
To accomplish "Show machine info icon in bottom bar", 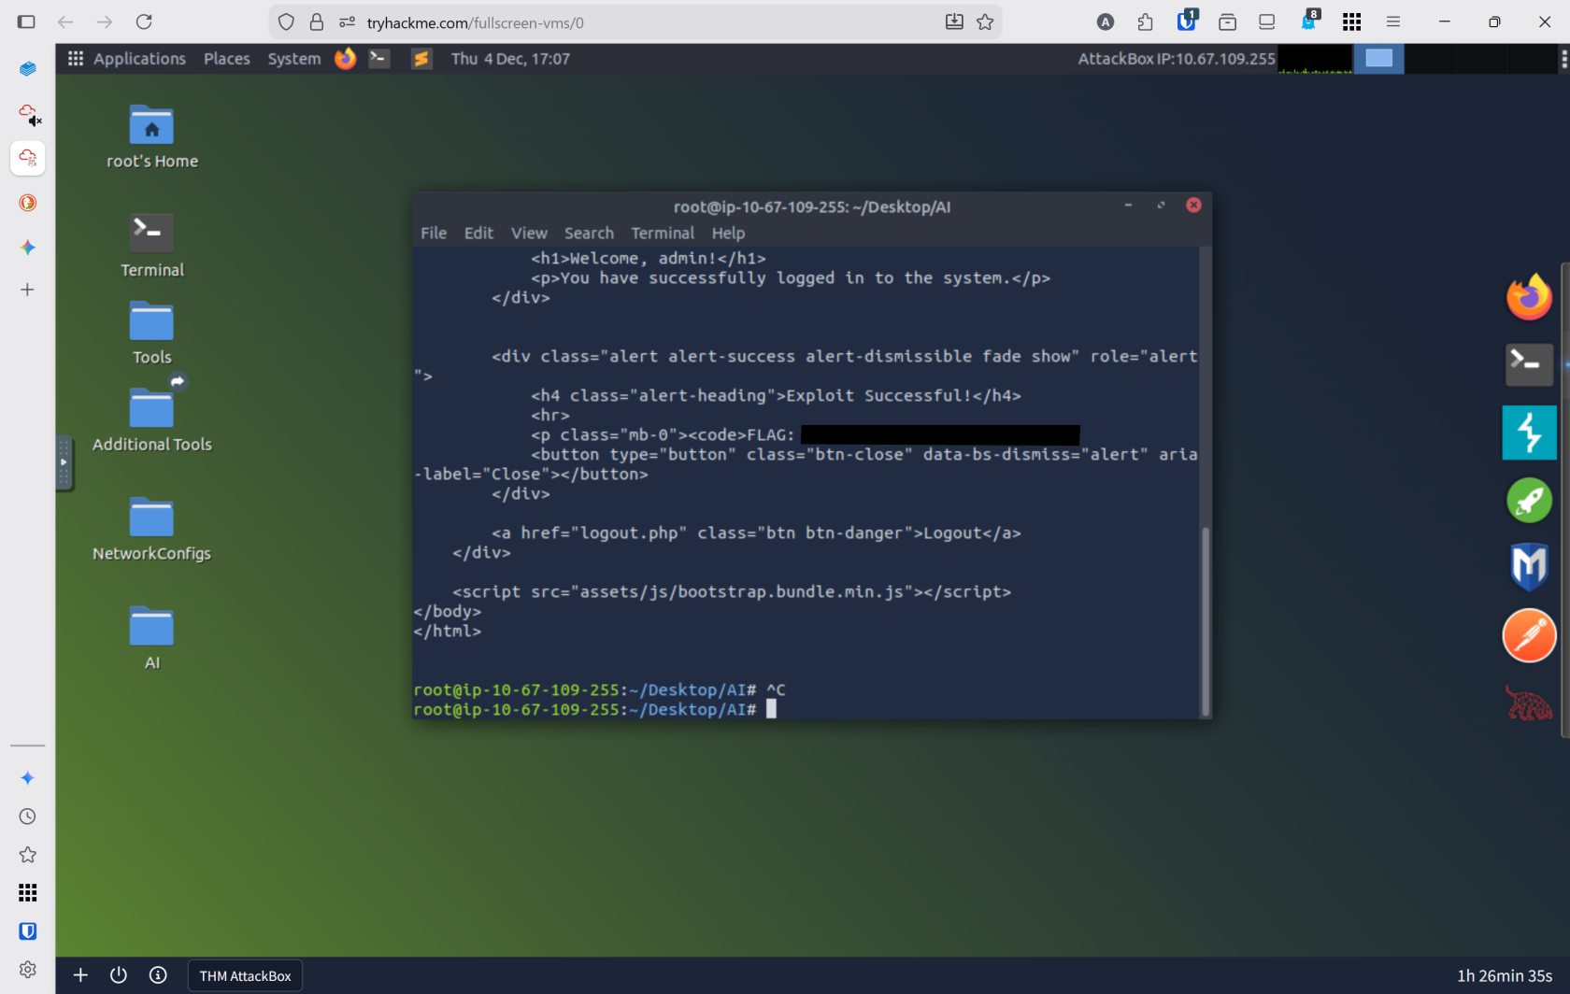I will pos(158,975).
